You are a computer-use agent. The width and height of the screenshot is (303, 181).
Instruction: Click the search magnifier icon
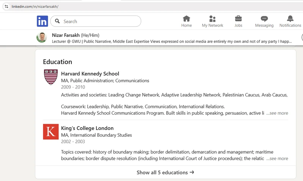58,21
